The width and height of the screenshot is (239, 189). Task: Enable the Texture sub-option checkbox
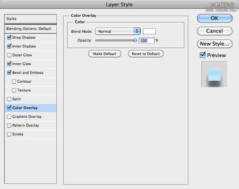[x=14, y=90]
